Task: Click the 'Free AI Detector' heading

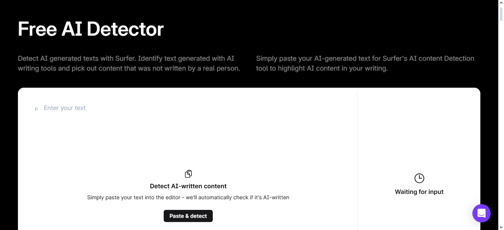Action: point(91,29)
